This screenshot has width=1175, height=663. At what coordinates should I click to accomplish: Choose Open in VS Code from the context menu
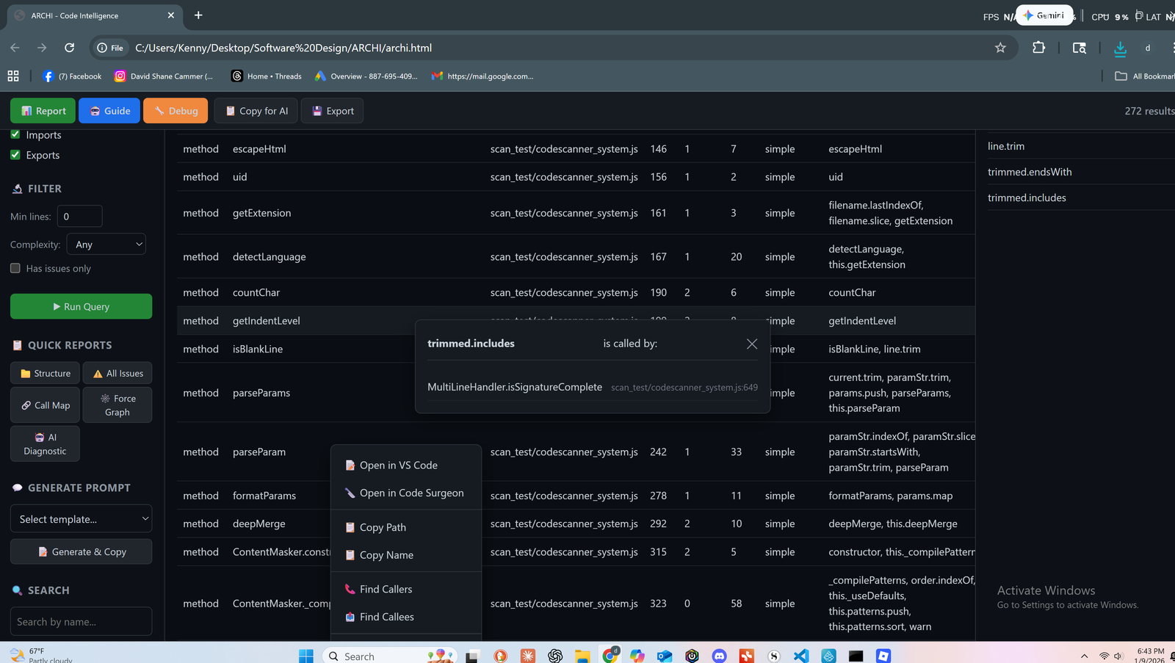click(397, 465)
